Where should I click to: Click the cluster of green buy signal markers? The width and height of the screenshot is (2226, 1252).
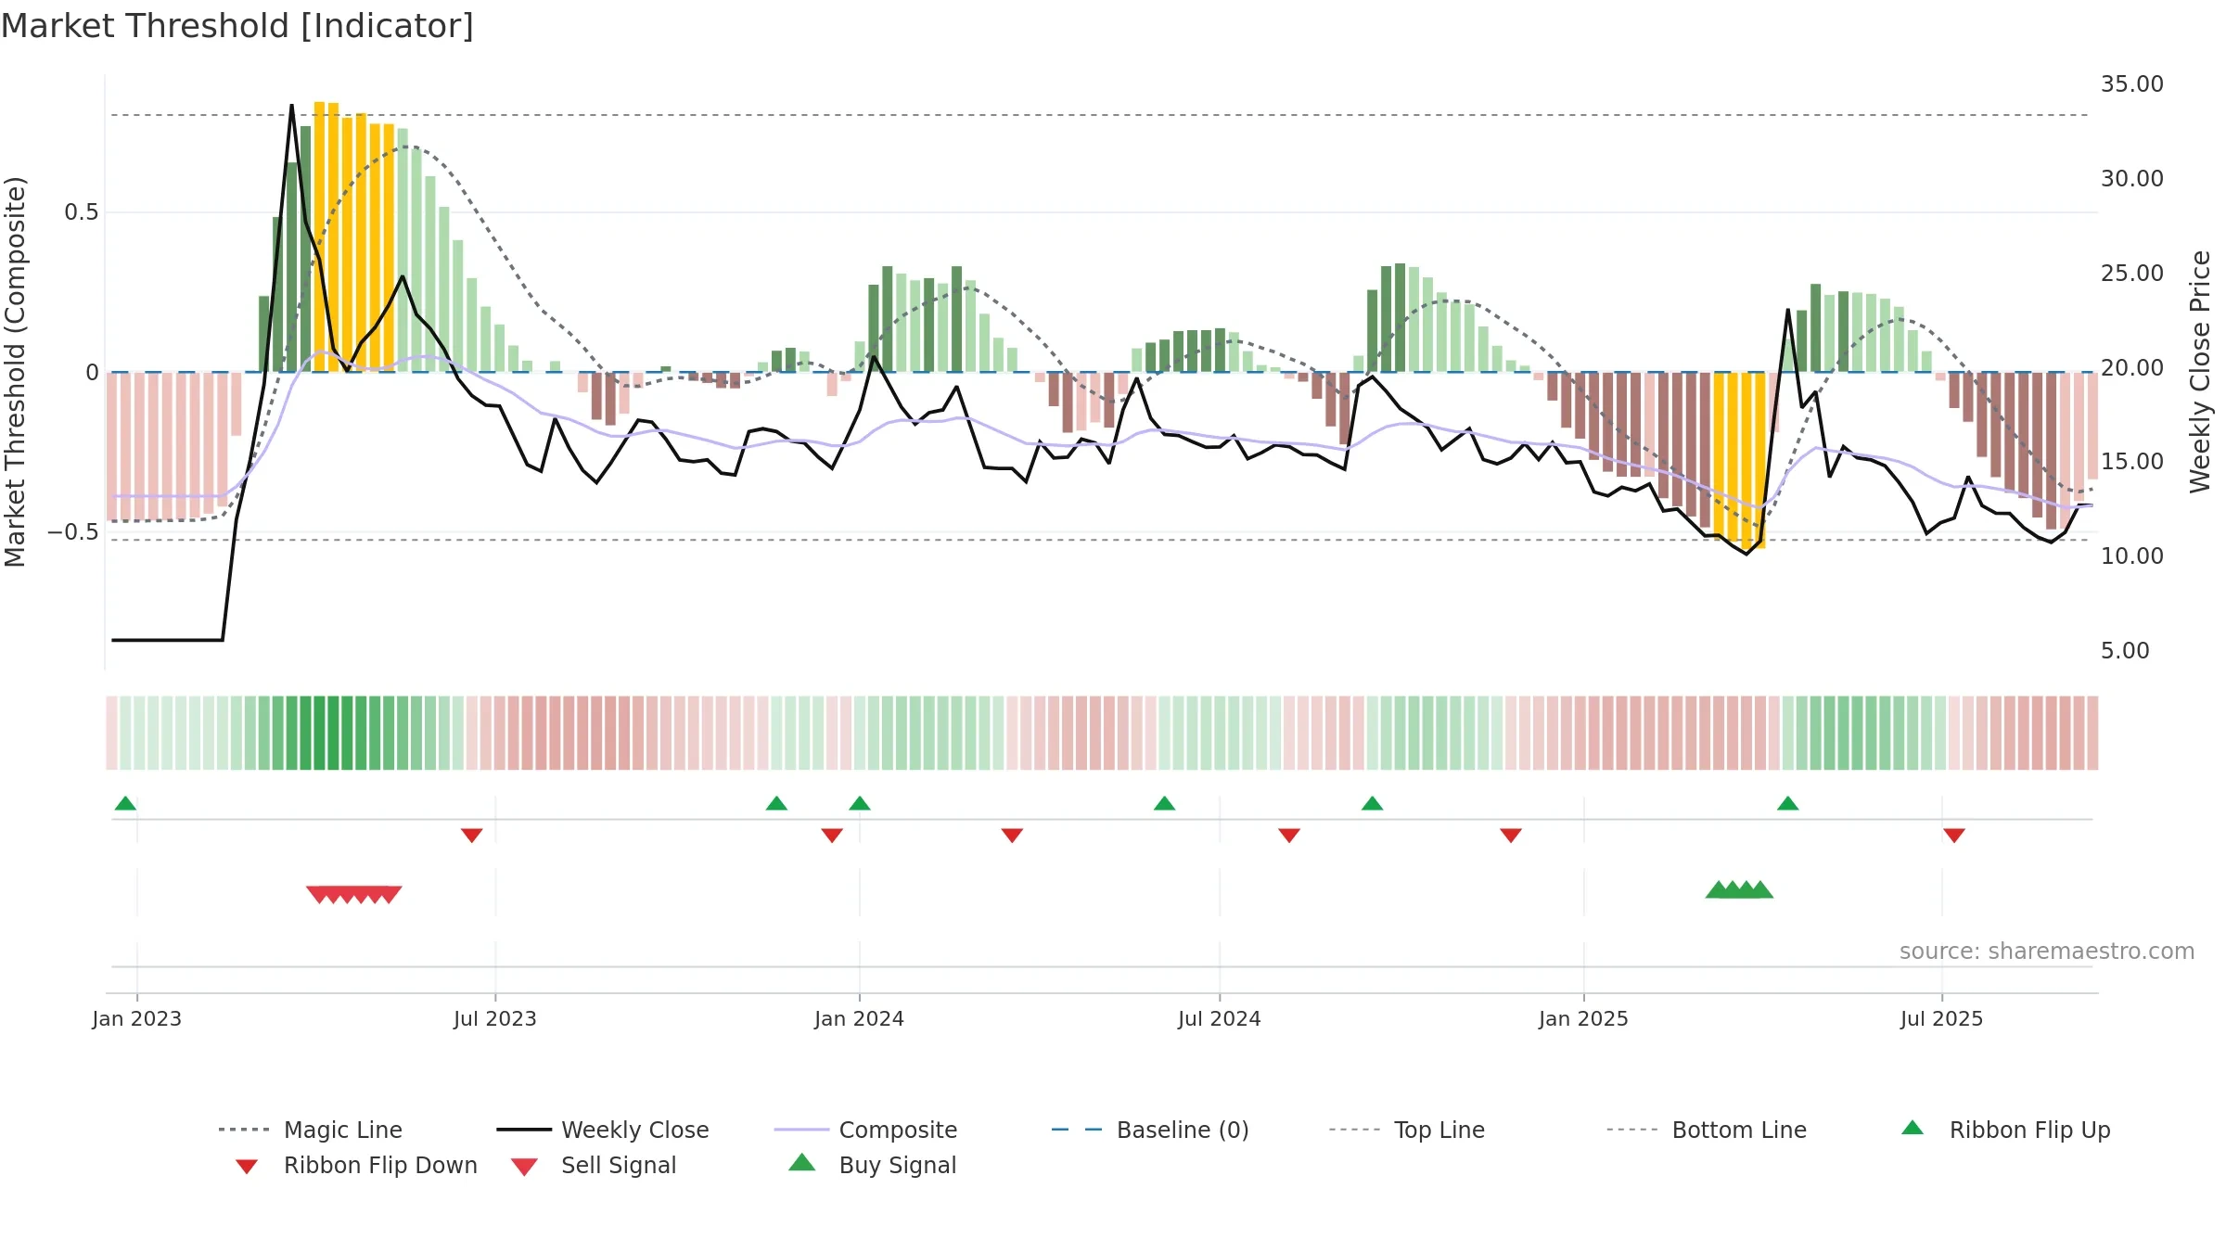(x=1739, y=889)
